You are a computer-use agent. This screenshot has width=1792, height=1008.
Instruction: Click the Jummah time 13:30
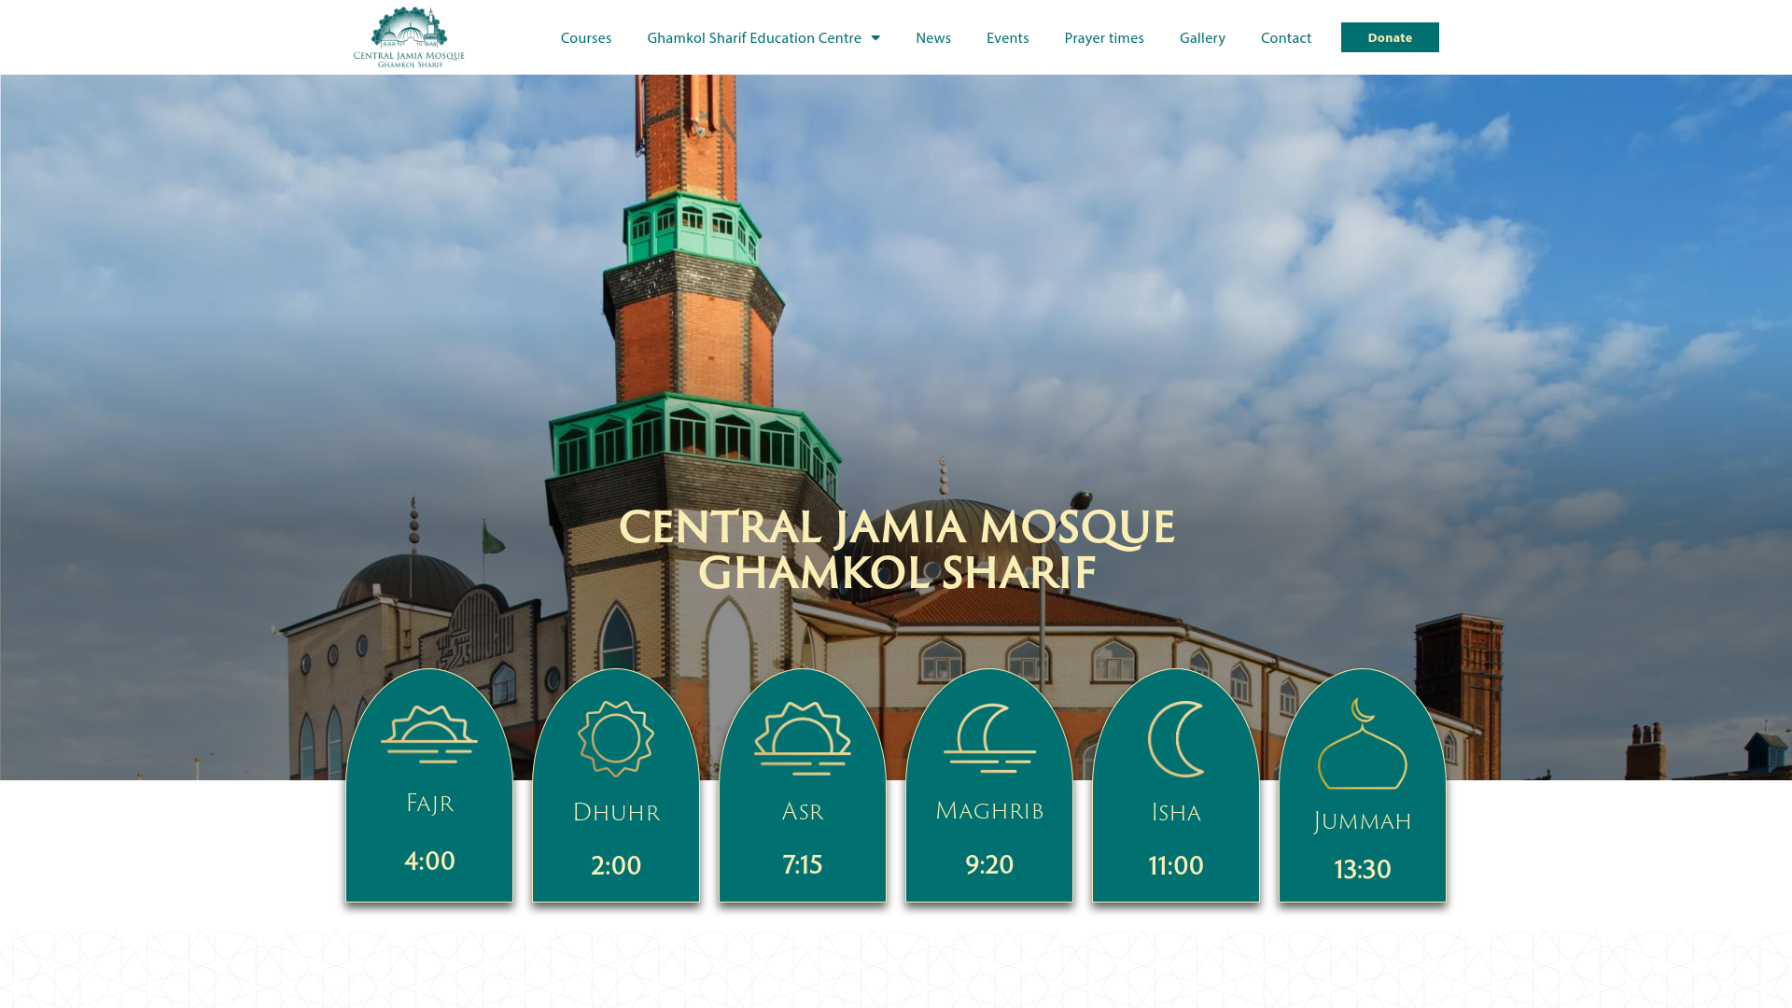point(1363,869)
